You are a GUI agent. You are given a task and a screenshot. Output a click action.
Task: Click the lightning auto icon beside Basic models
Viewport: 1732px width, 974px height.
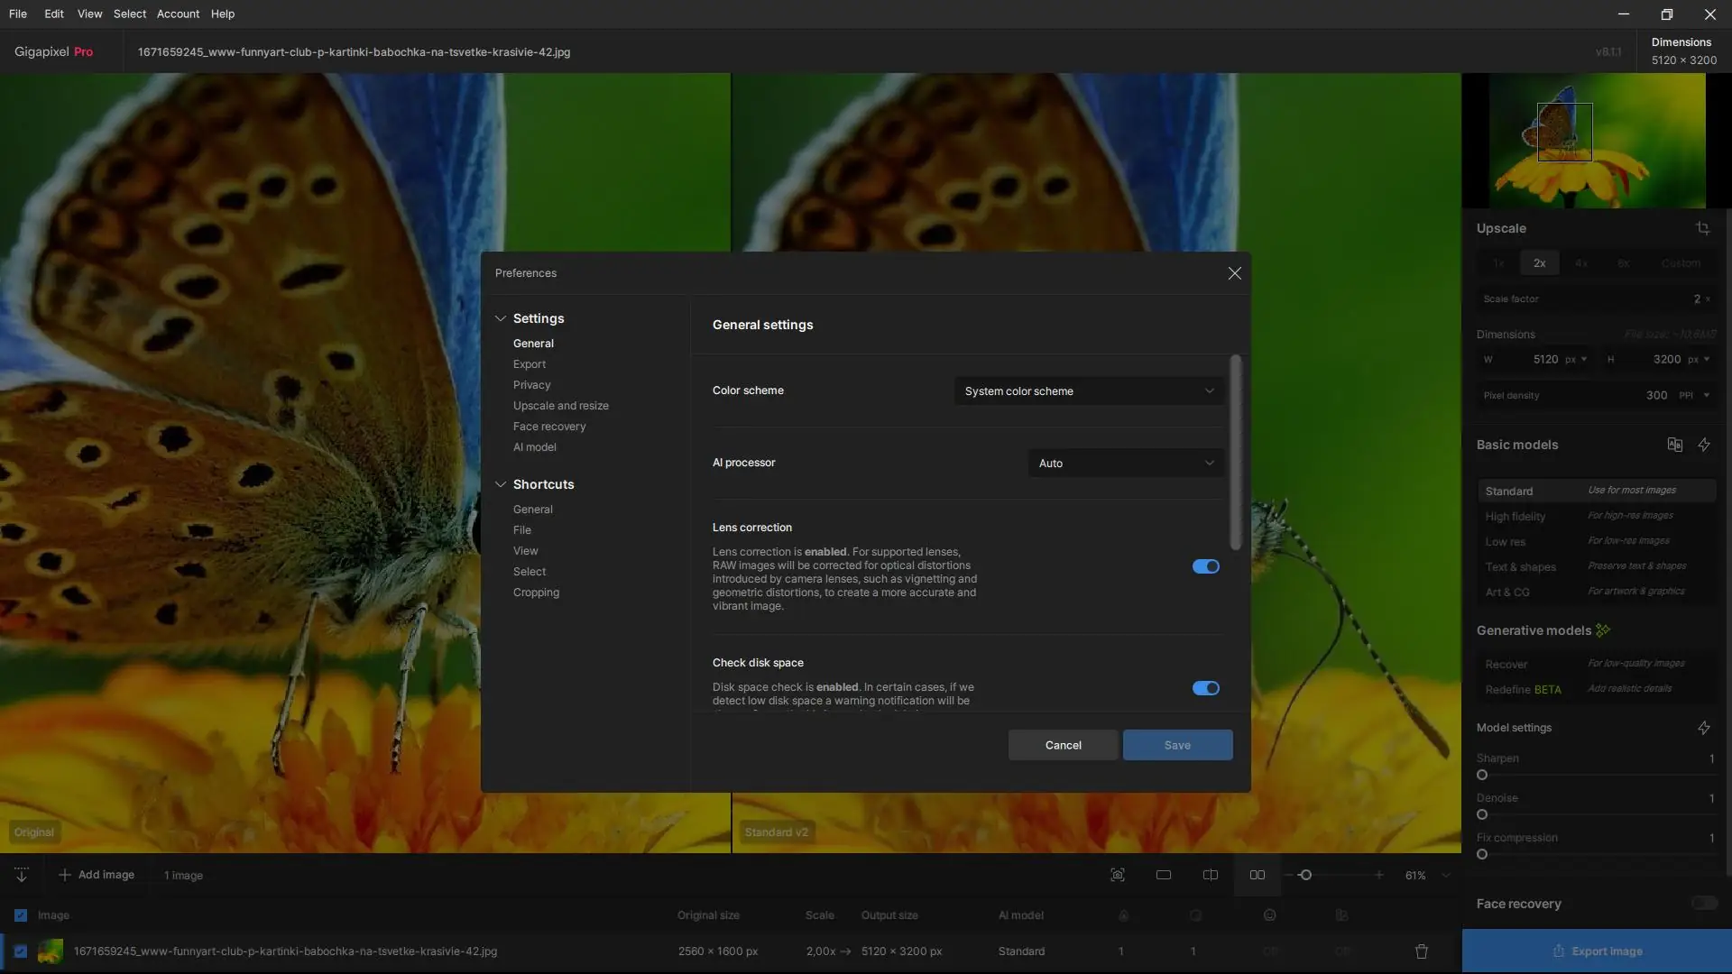click(x=1704, y=445)
